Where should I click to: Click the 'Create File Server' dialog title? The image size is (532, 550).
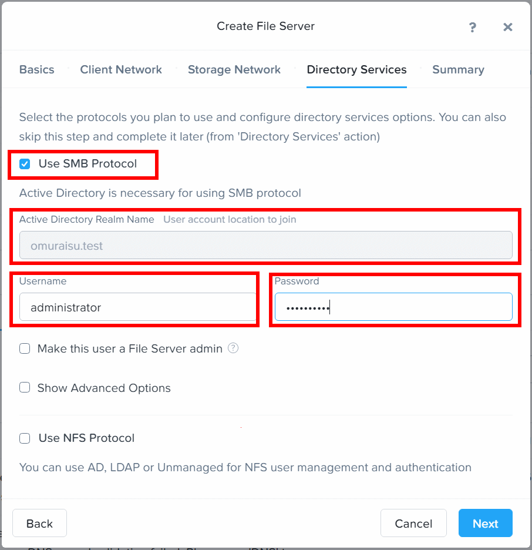click(265, 26)
